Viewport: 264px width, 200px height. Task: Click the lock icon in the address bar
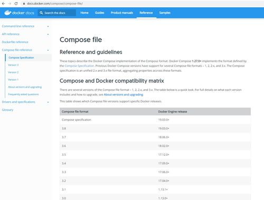click(24, 4)
